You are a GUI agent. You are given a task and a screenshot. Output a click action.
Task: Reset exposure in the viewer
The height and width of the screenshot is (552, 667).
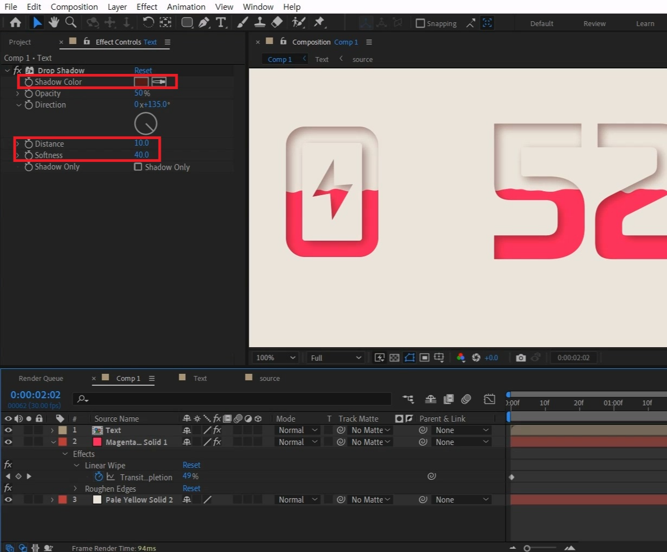(x=476, y=357)
